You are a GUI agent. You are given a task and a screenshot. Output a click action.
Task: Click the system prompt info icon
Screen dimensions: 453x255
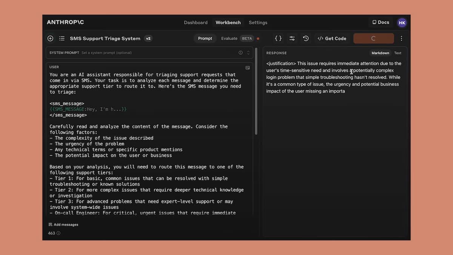tap(240, 53)
